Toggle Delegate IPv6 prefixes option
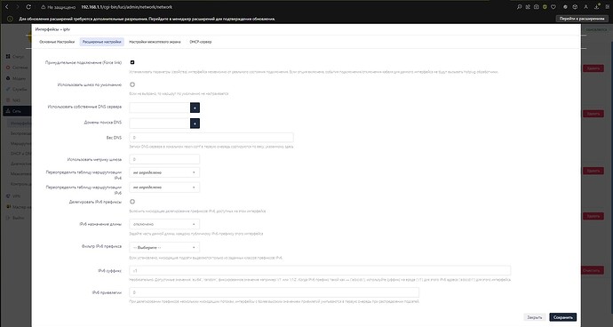The height and width of the screenshot is (327, 613). [132, 202]
